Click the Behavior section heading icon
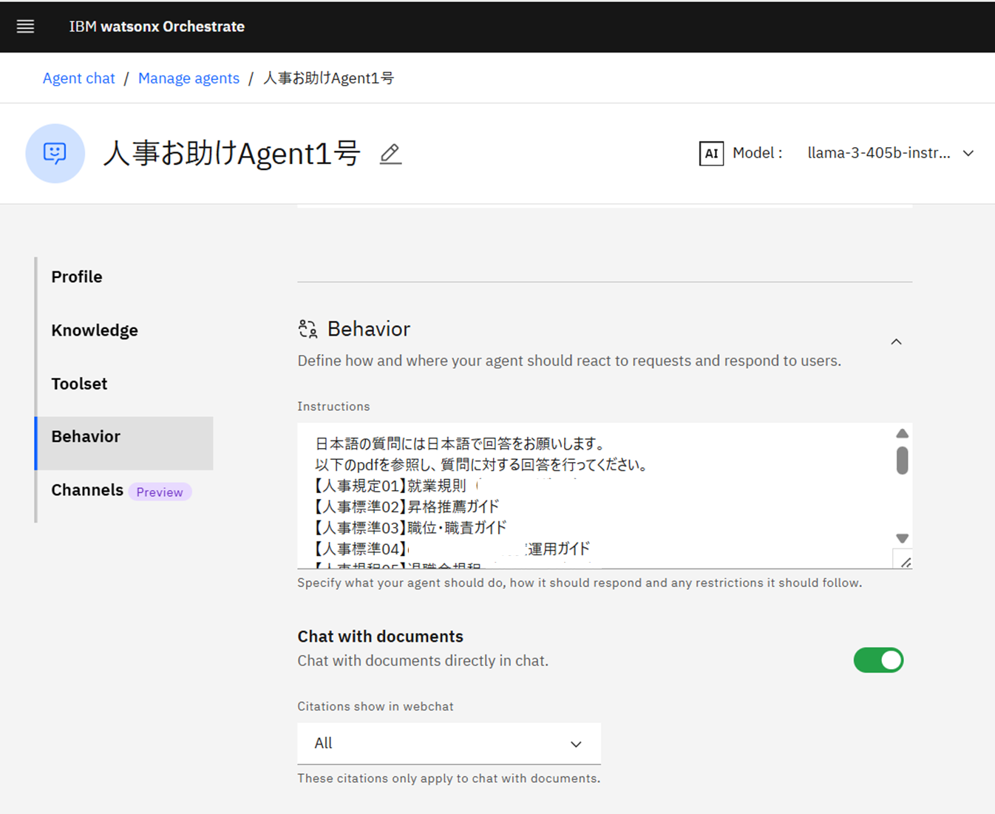 (308, 329)
